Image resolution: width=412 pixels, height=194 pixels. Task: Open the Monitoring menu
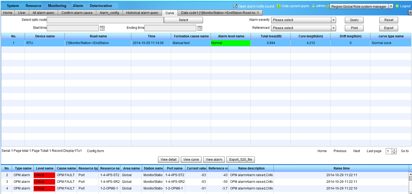(57, 6)
